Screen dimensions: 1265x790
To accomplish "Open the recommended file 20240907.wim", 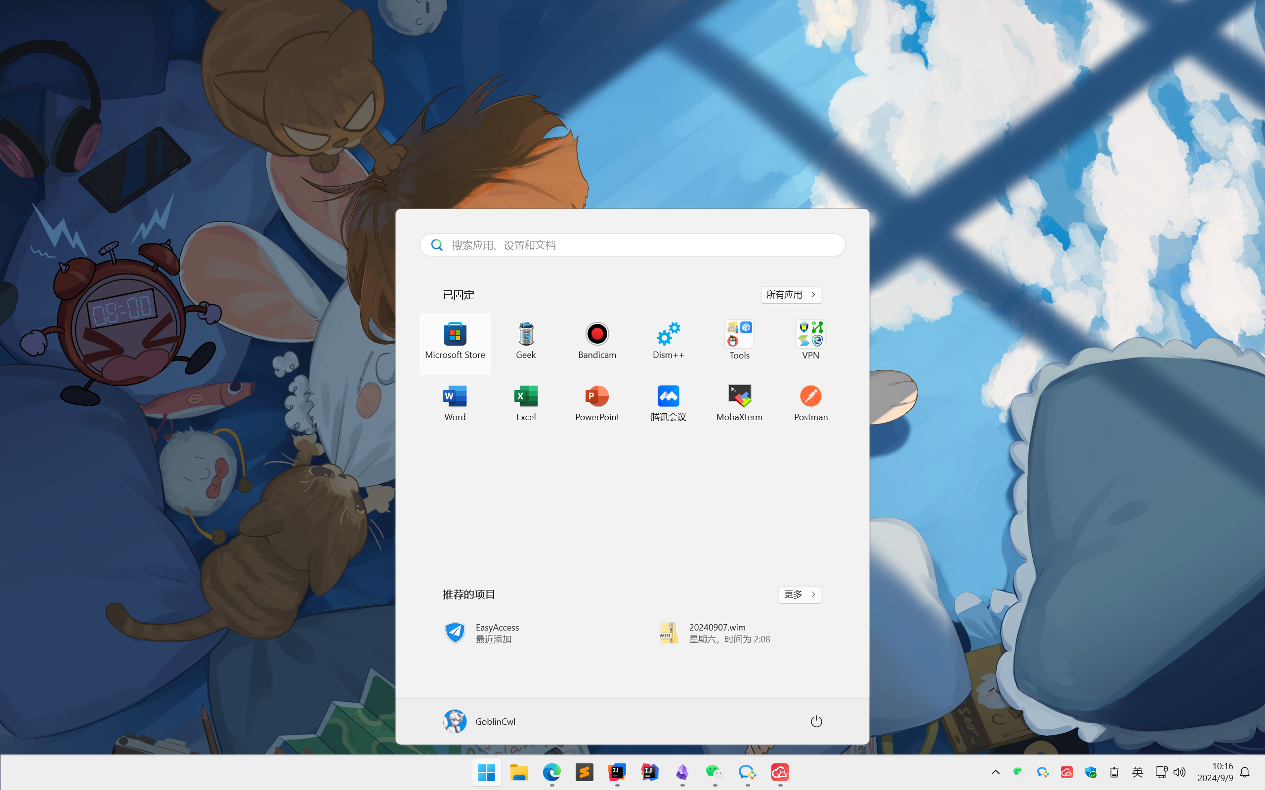I will pyautogui.click(x=740, y=632).
